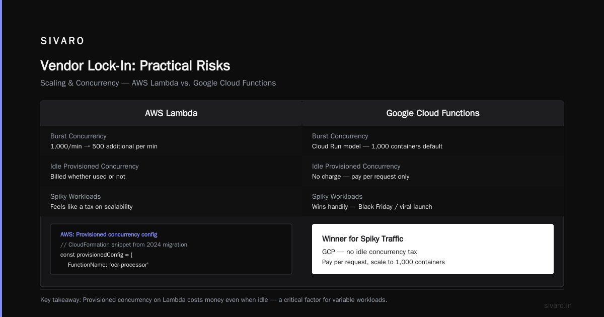Click 'No charge — pay per request only'
This screenshot has height=317, width=604.
click(x=360, y=177)
